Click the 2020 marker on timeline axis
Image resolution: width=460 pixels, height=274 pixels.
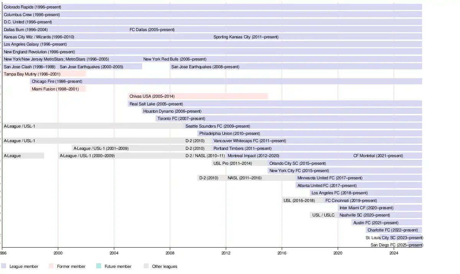click(338, 253)
